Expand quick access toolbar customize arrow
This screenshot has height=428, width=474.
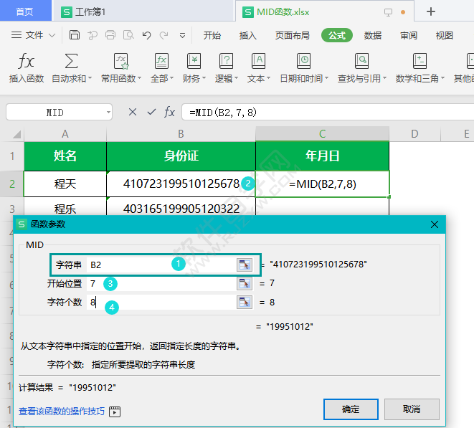[x=182, y=36]
